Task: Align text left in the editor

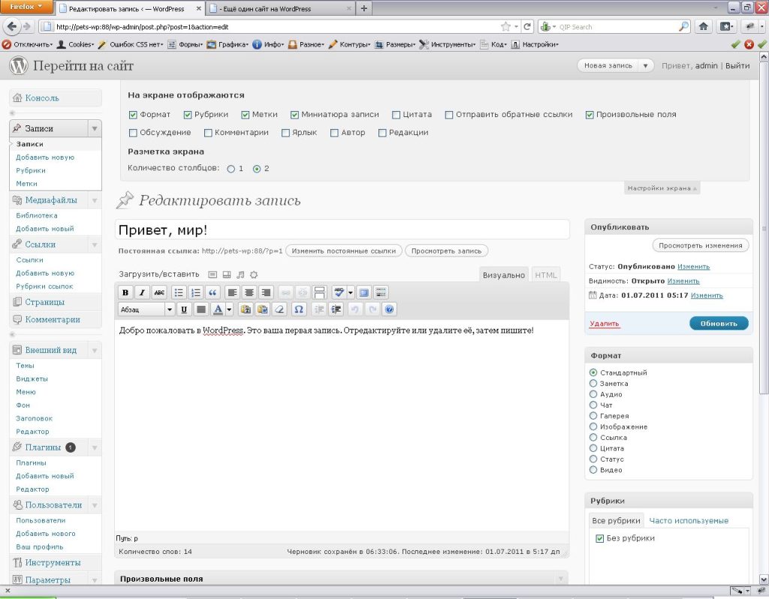Action: tap(232, 293)
